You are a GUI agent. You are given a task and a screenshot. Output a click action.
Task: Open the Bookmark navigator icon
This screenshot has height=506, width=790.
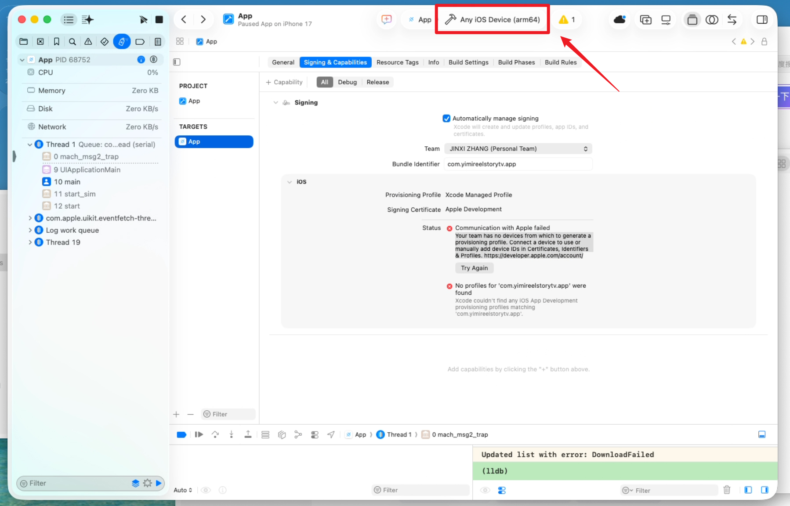(x=56, y=42)
